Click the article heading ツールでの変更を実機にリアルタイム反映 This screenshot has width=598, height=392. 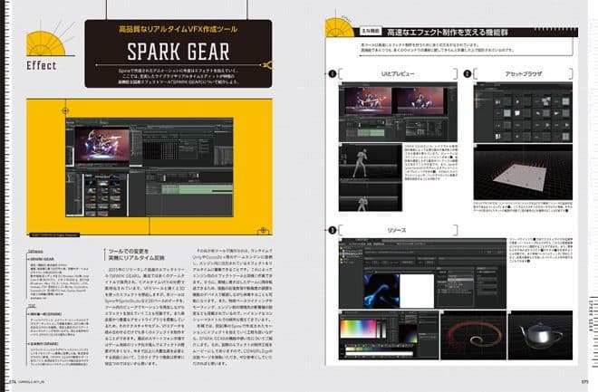coord(137,254)
